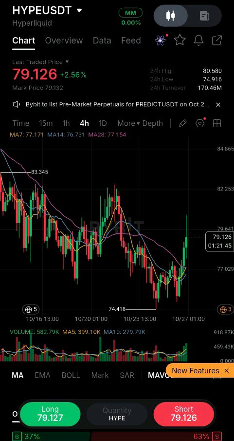Tap the announcement speaker icon
Viewport: 234px width, 441px height.
[17, 105]
